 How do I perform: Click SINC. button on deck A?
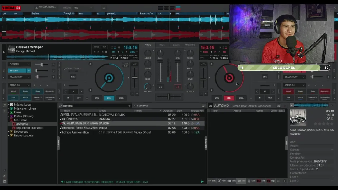coord(121,98)
